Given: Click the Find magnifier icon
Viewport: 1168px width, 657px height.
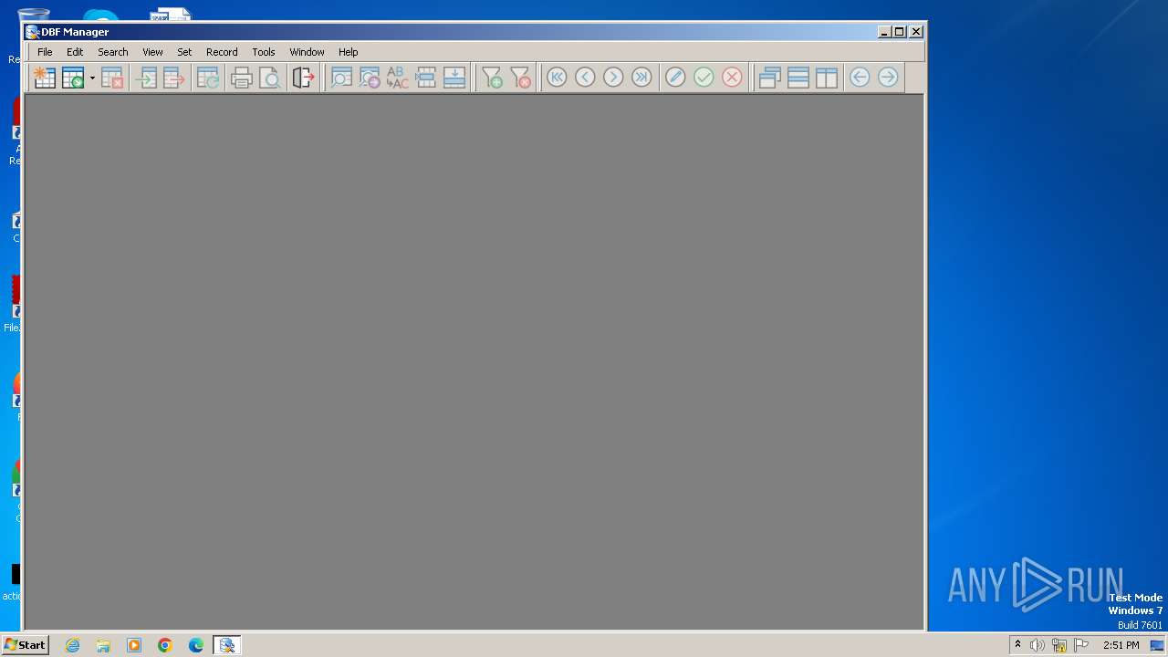Looking at the screenshot, I should [341, 78].
